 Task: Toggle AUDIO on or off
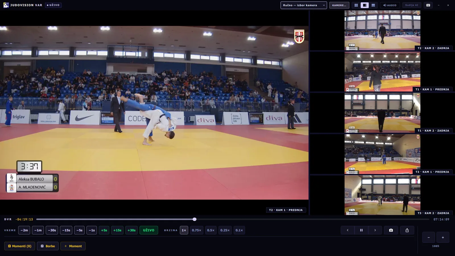click(390, 5)
